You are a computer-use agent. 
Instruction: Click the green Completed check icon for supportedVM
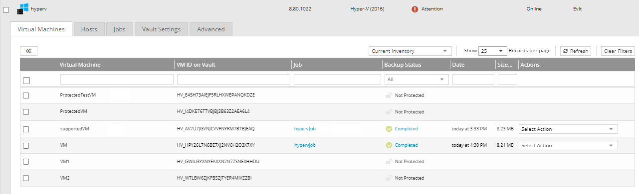(x=389, y=129)
